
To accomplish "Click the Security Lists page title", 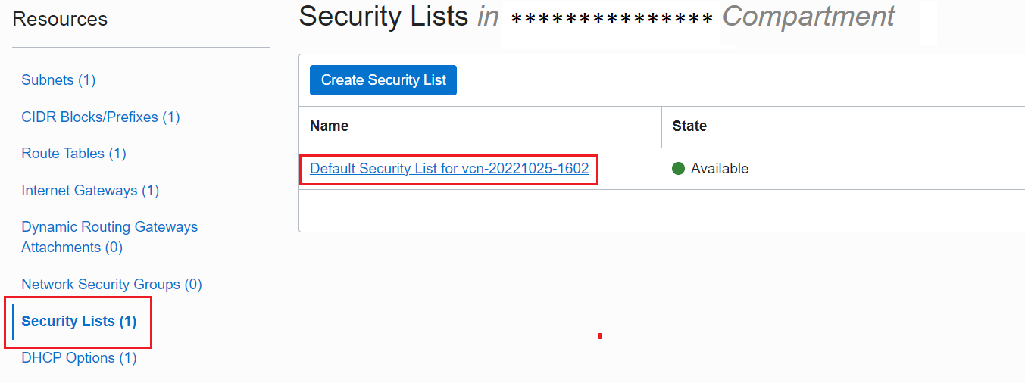I will (383, 17).
